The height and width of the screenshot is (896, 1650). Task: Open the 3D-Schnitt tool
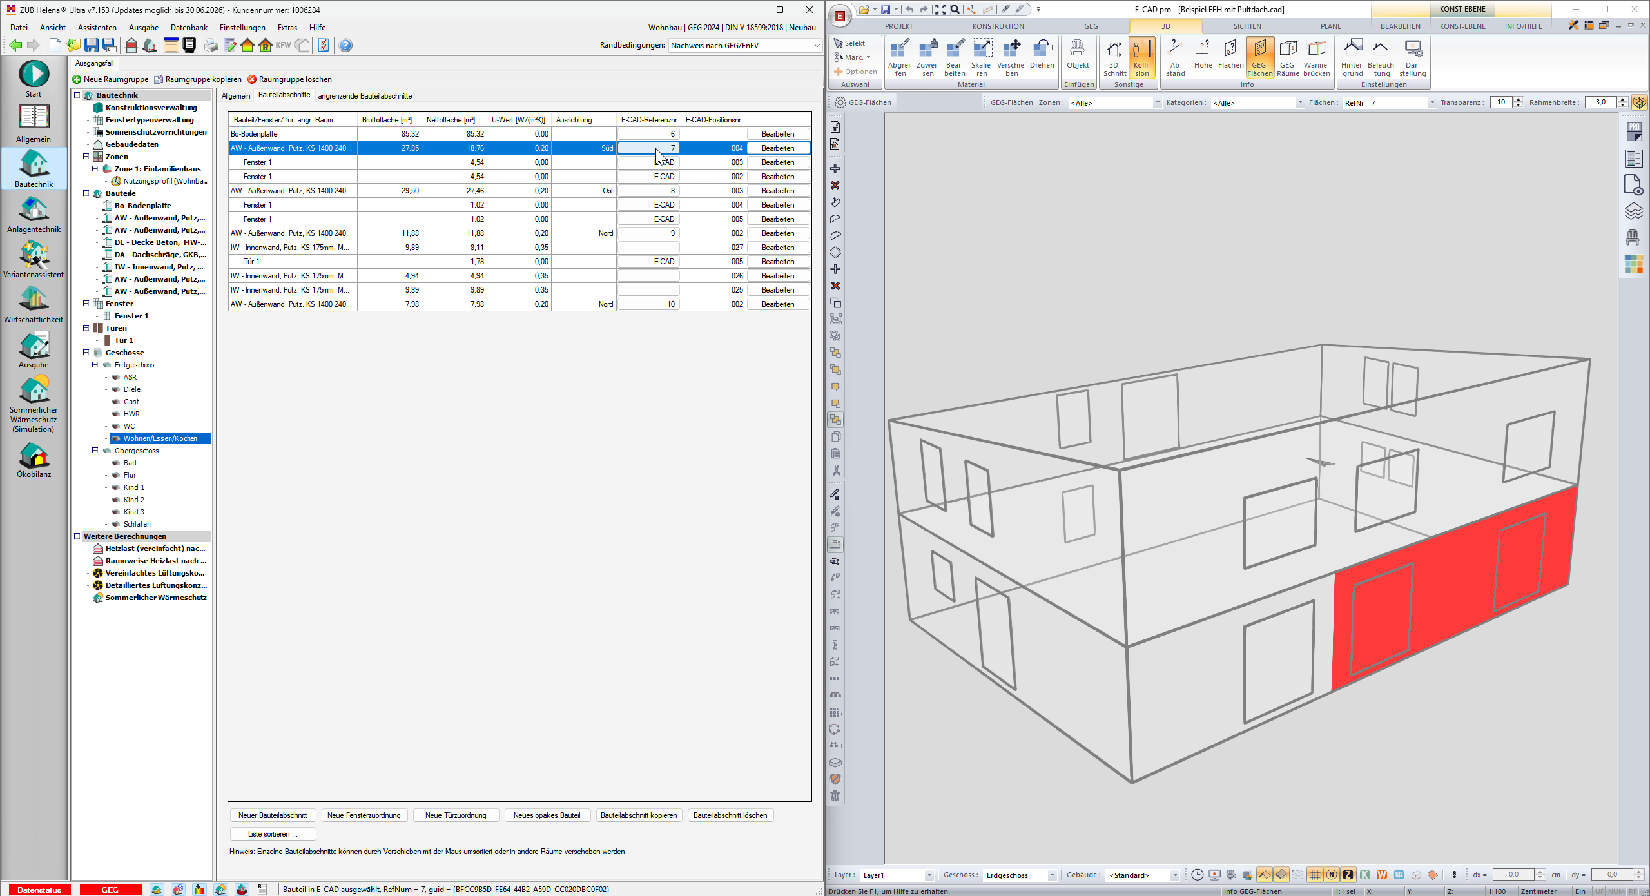[1114, 58]
